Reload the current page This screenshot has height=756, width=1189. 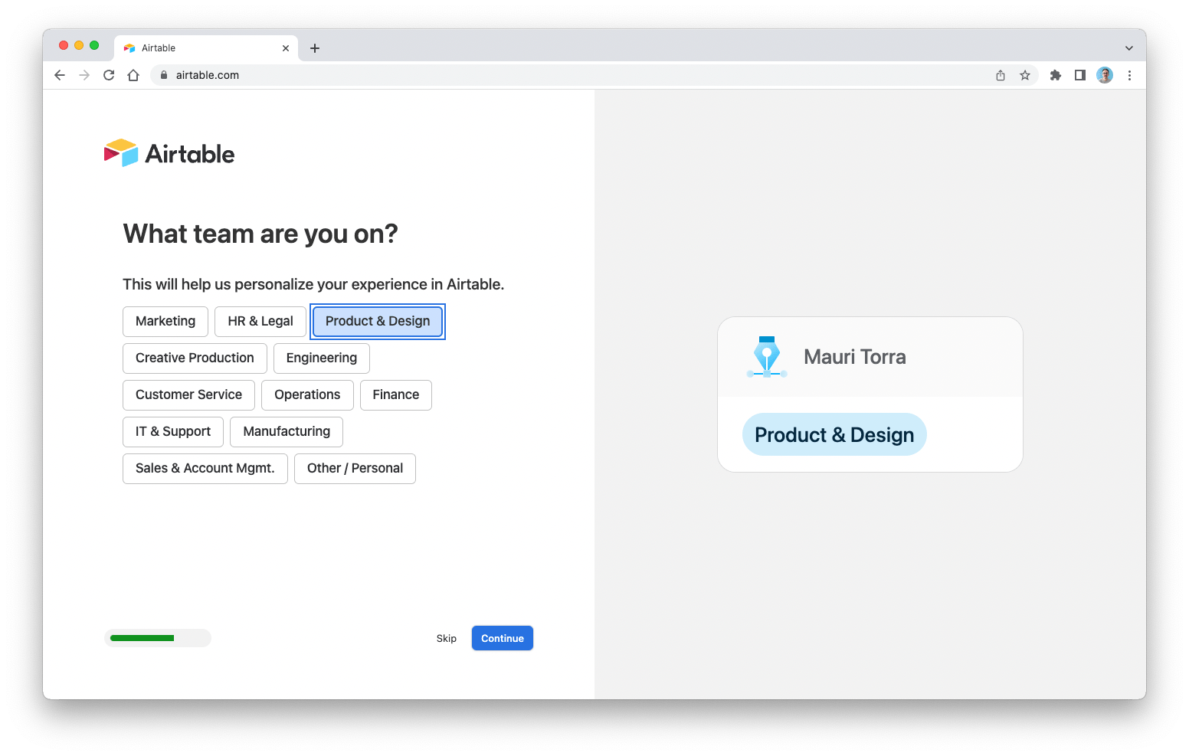point(109,75)
